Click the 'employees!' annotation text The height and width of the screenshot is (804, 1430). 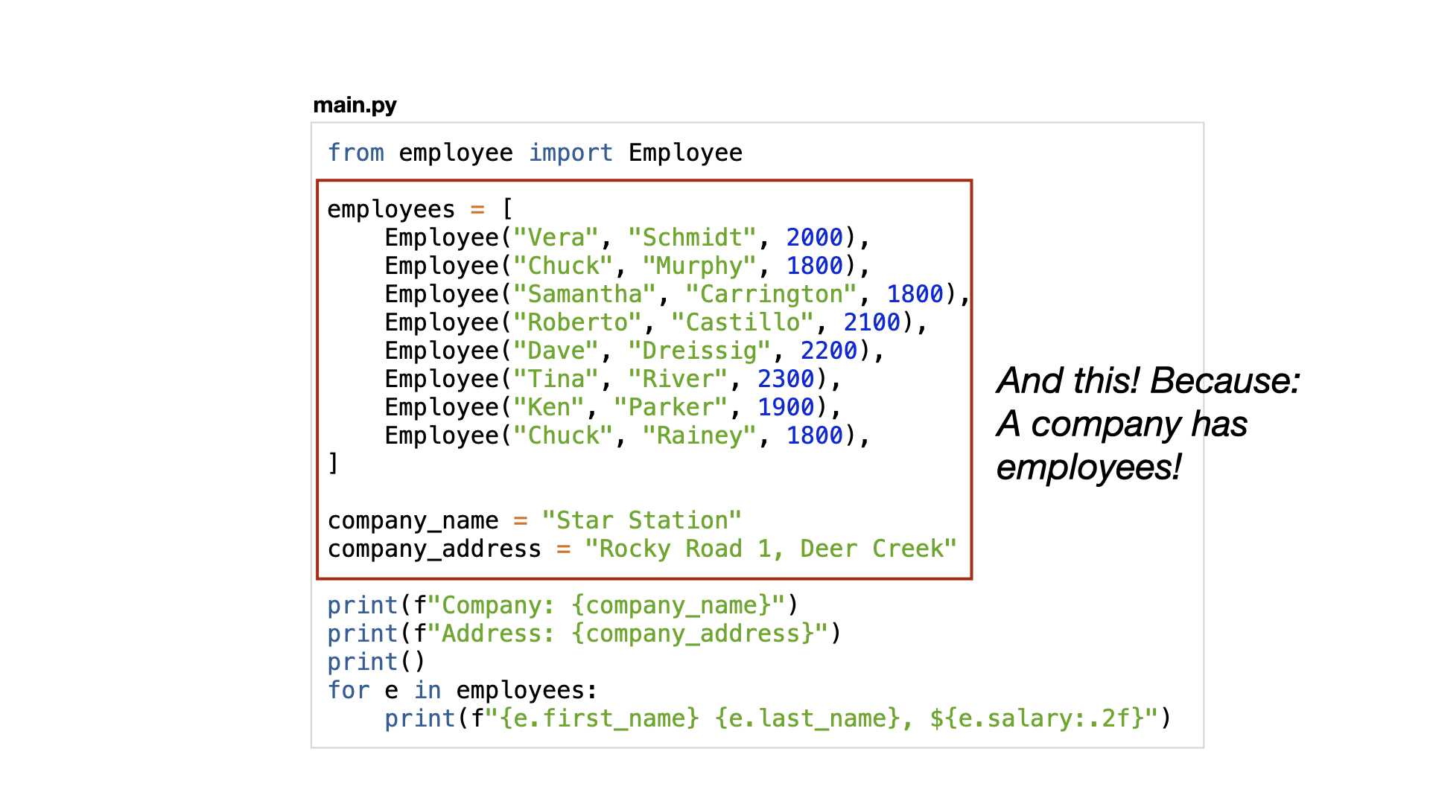(x=1089, y=468)
